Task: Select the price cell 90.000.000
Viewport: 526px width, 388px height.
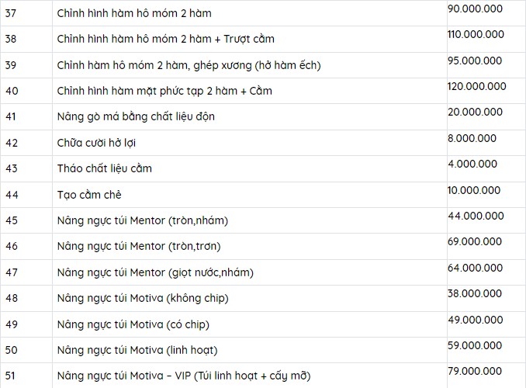Action: (475, 9)
